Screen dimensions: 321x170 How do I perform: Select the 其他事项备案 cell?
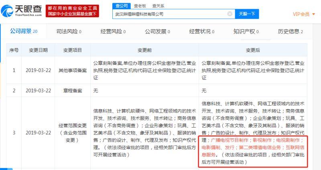[x=73, y=70]
